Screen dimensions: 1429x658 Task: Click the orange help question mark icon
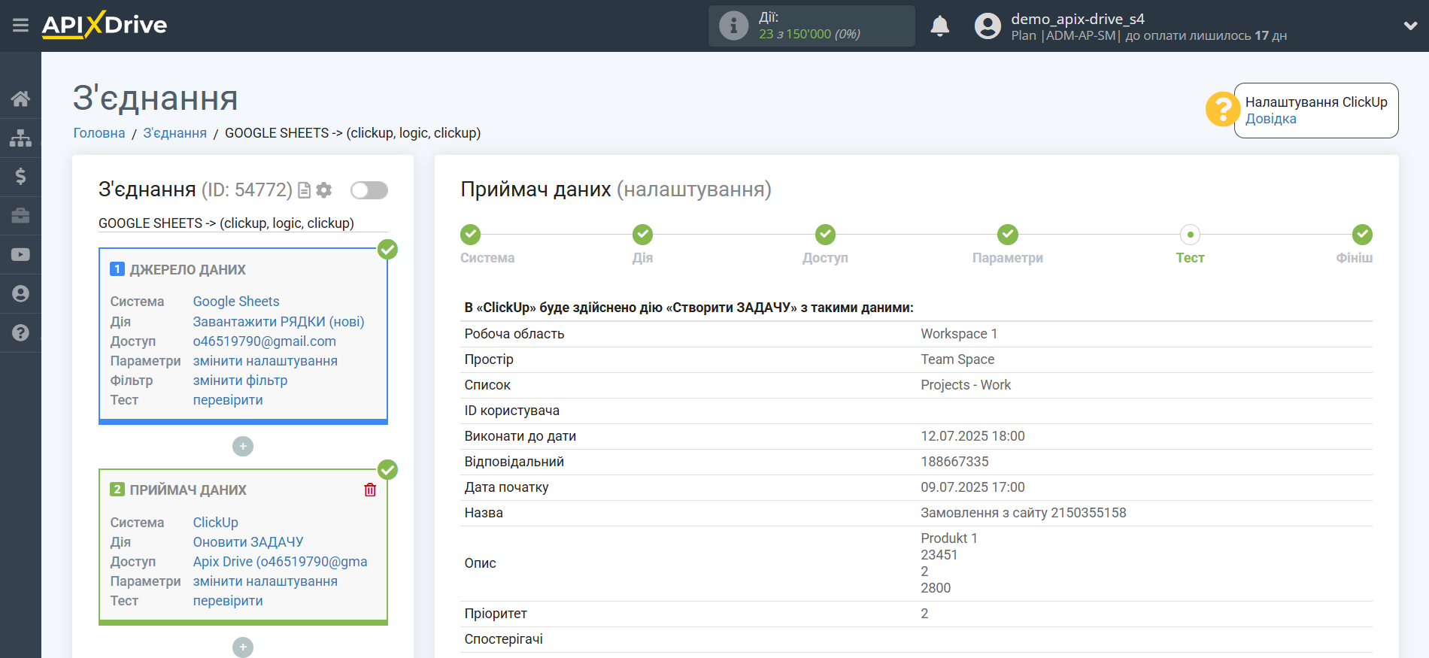pyautogui.click(x=1223, y=109)
